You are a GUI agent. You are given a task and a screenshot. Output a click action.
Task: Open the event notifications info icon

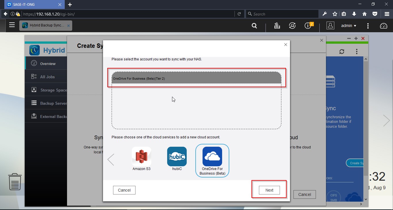(308, 26)
